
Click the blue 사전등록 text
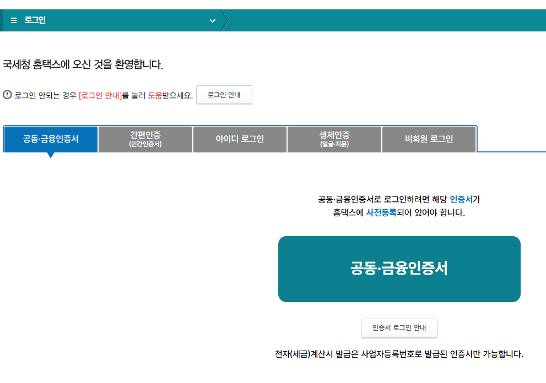coord(381,212)
